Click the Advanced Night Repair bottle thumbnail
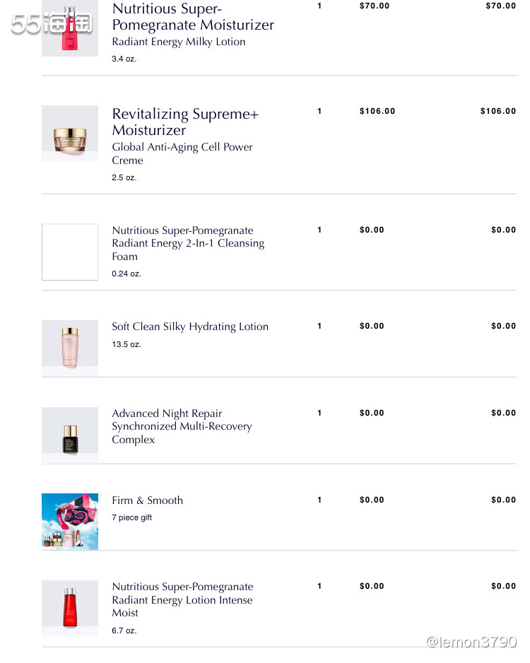The image size is (530, 663). click(70, 435)
